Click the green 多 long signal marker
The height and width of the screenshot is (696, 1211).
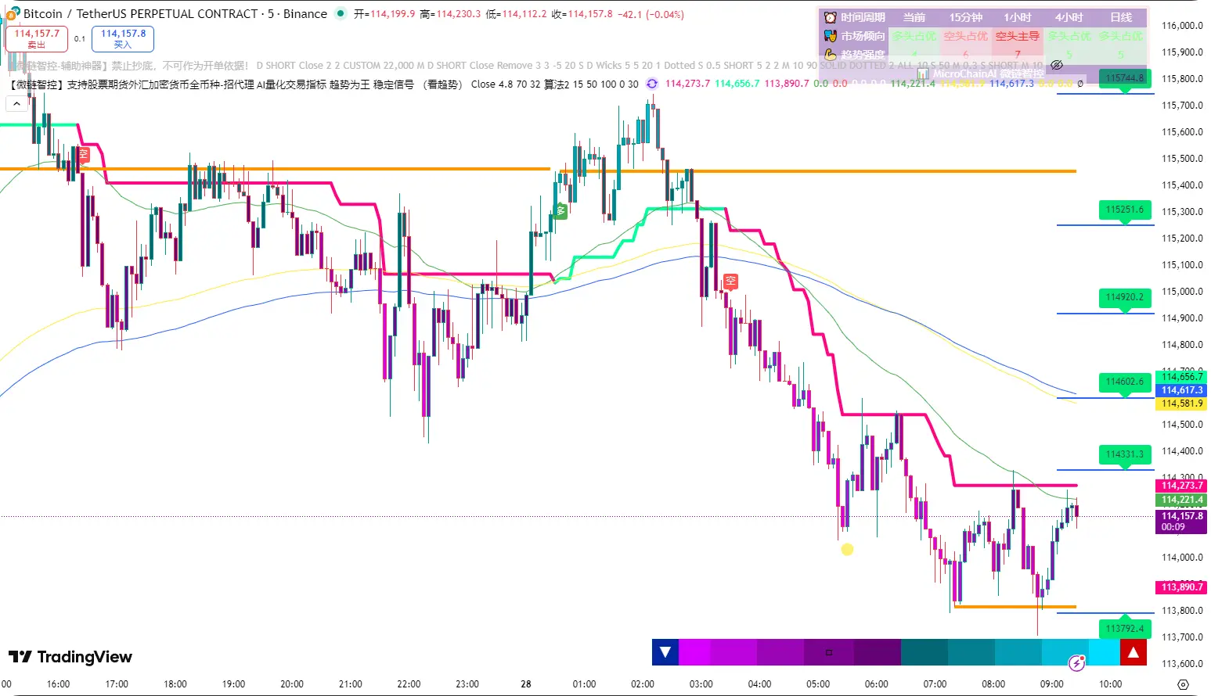pos(560,211)
